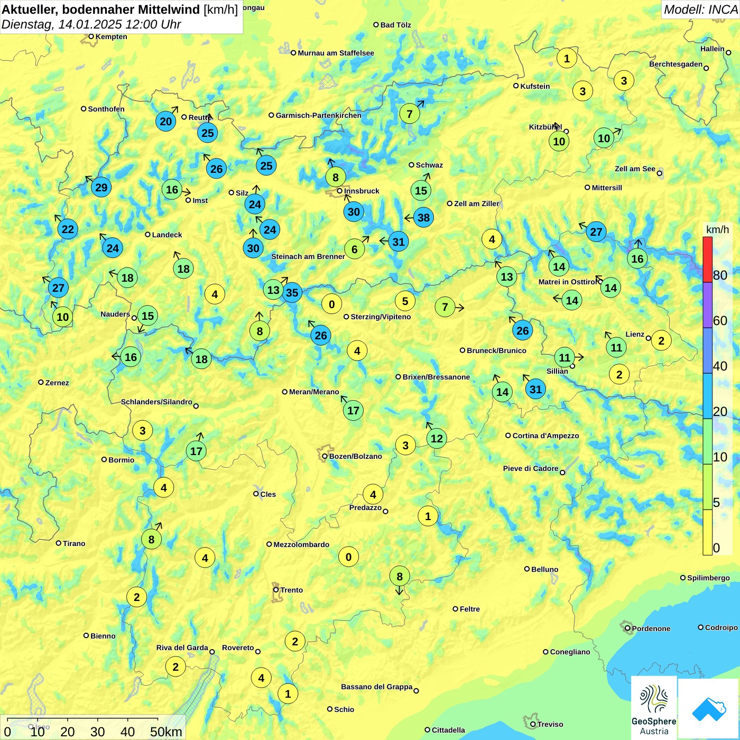Image resolution: width=740 pixels, height=740 pixels.
Task: Select the 11 marker beside Sillian
Action: (x=565, y=357)
